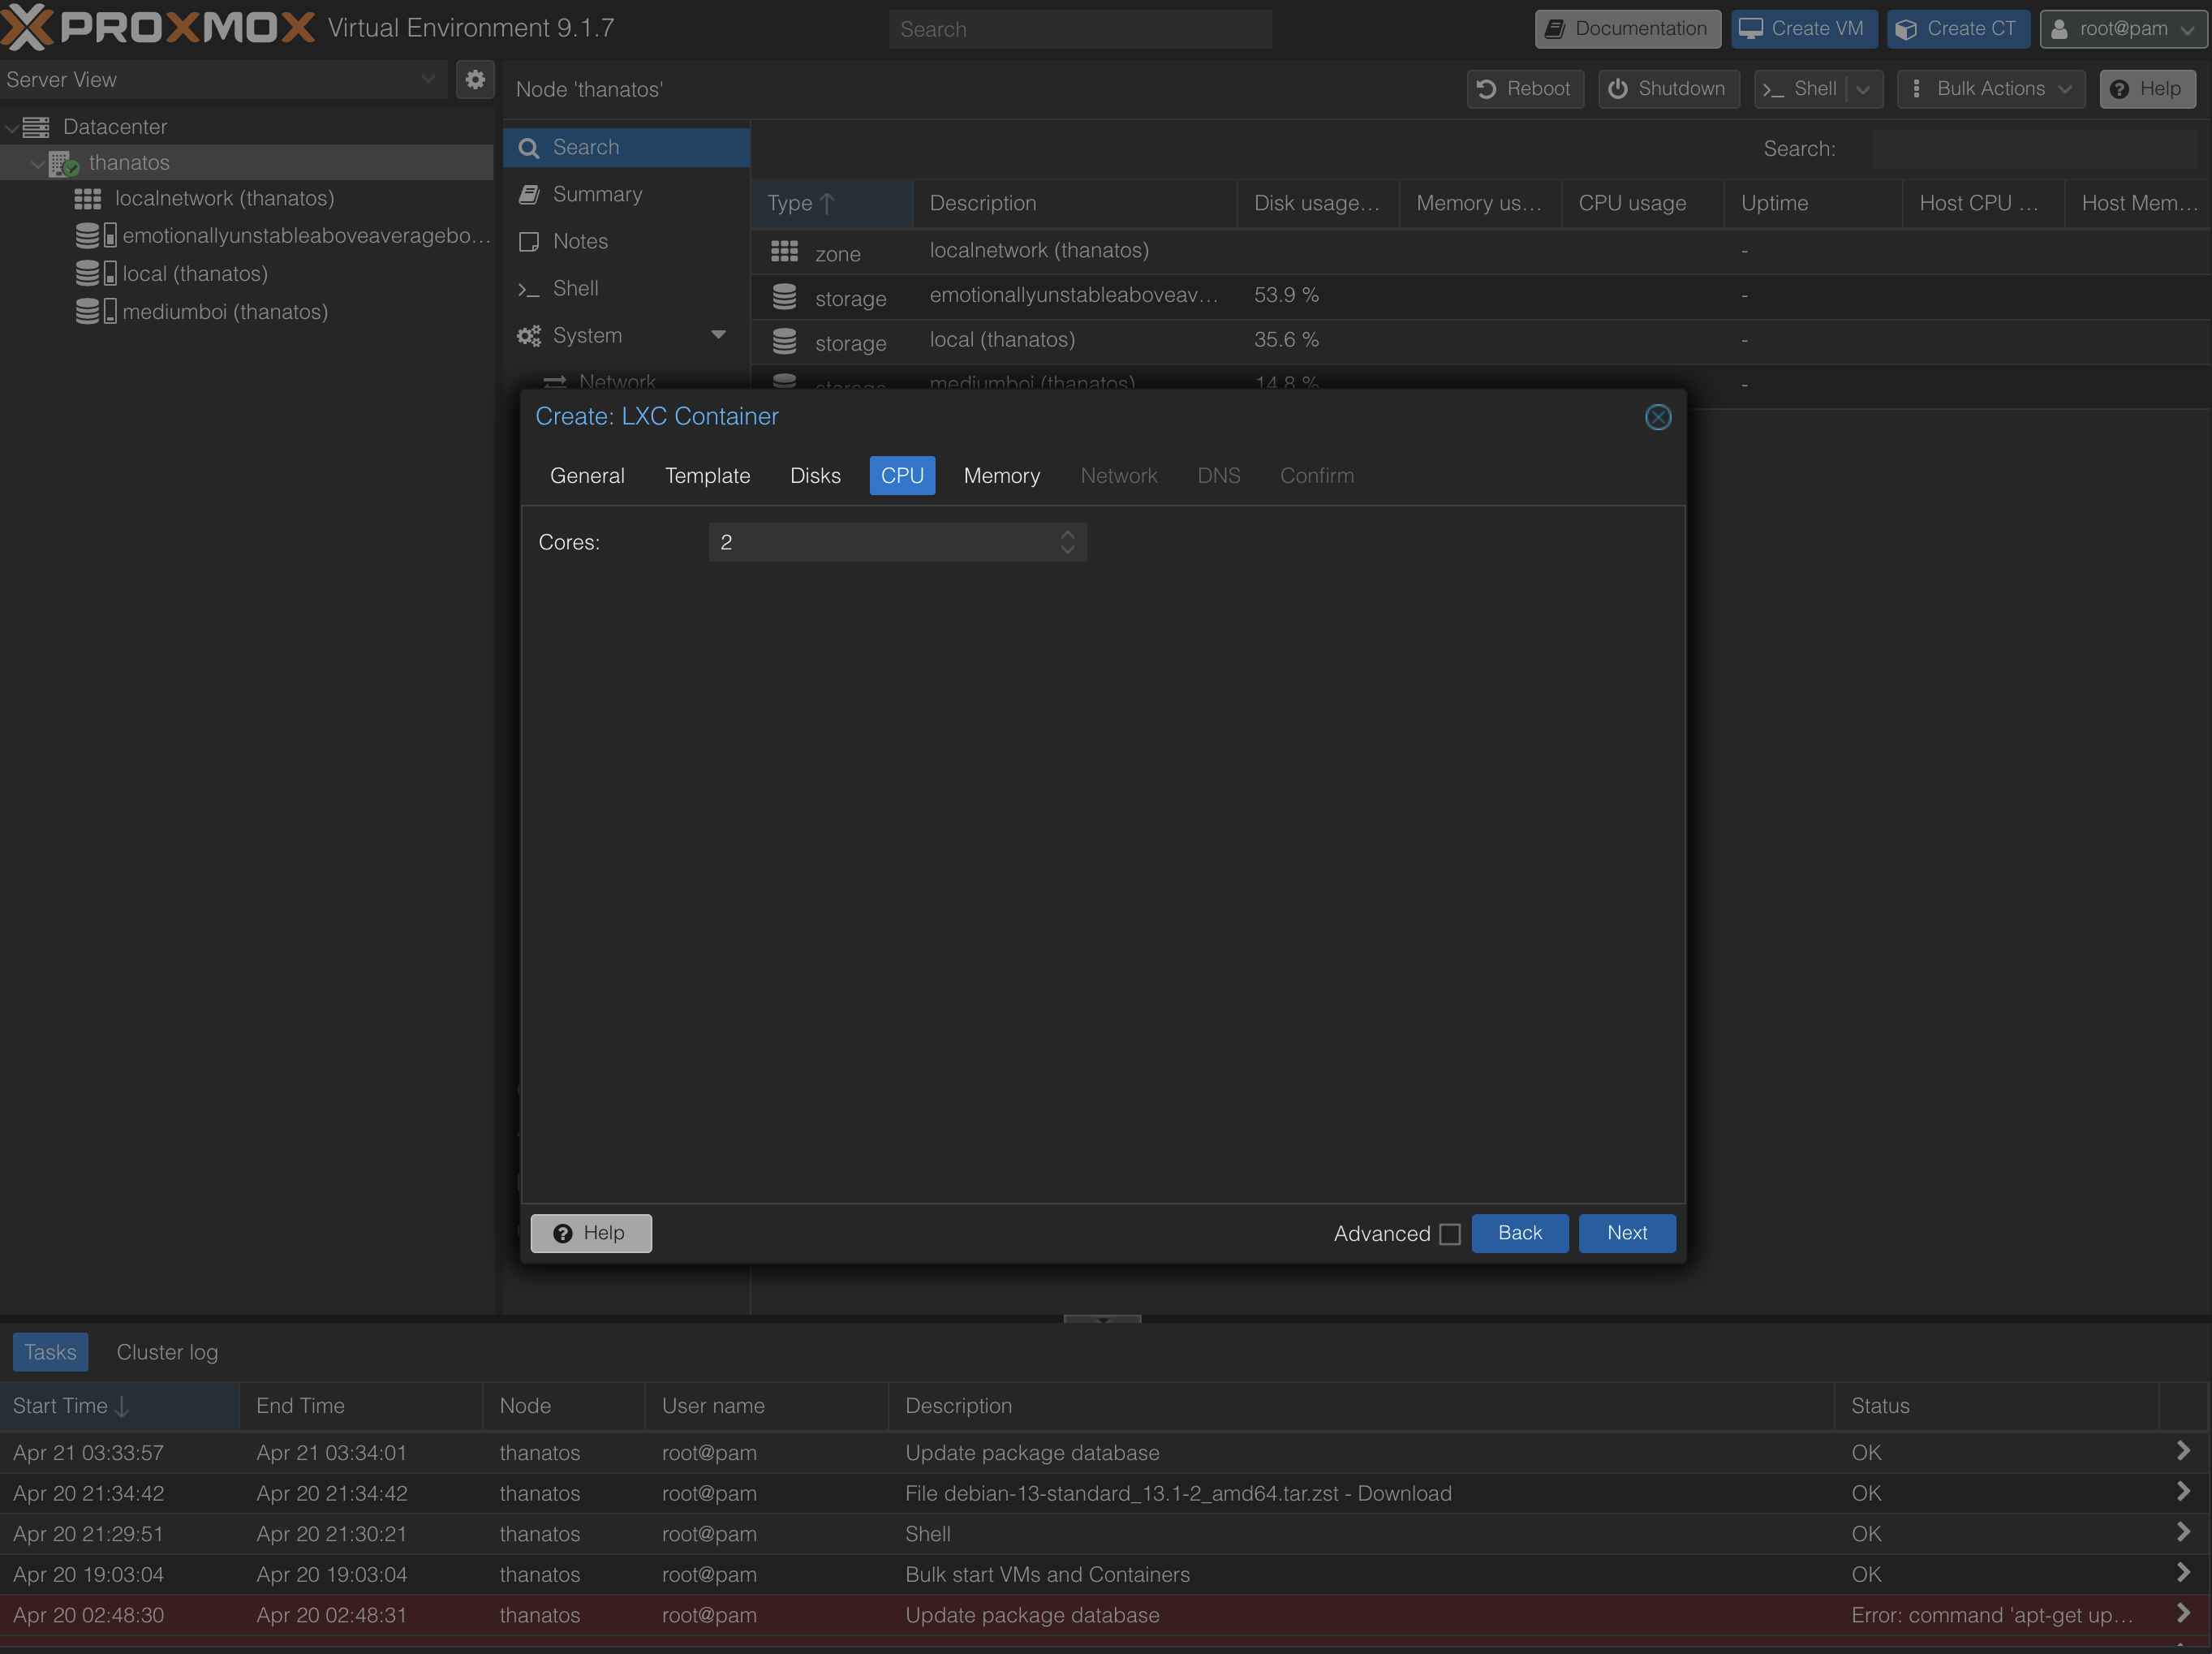Close the Create LXC Container dialog

[x=1657, y=417]
